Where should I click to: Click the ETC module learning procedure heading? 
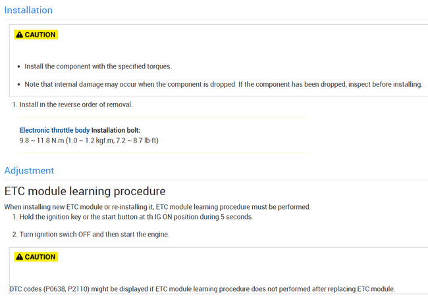[x=85, y=191]
